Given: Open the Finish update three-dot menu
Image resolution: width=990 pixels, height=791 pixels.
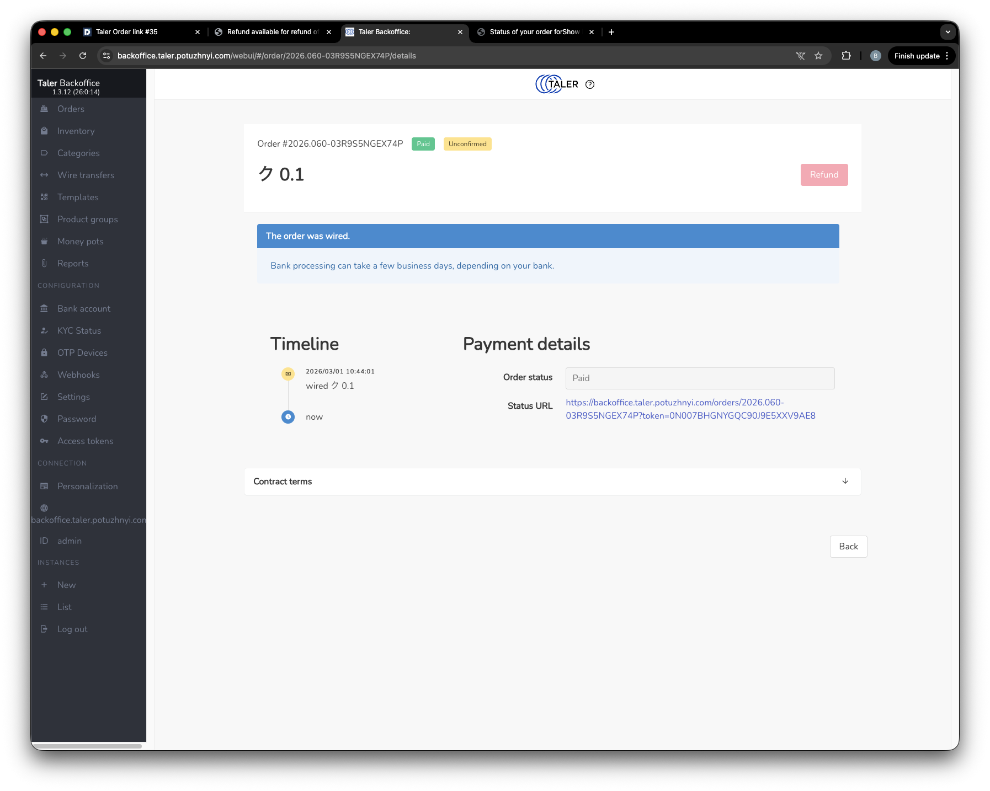Looking at the screenshot, I should [947, 56].
